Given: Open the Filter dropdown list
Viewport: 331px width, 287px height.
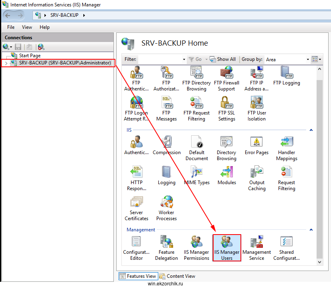Looking at the screenshot, I should tap(184, 60).
